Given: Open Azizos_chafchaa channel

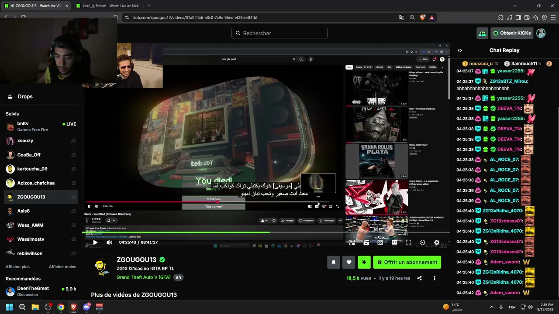Looking at the screenshot, I should point(41,183).
